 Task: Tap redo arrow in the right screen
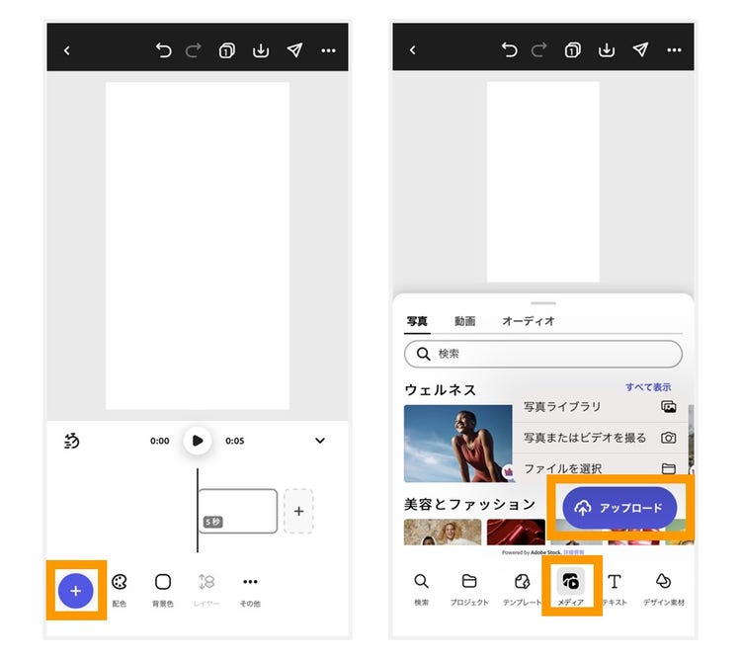[x=539, y=49]
